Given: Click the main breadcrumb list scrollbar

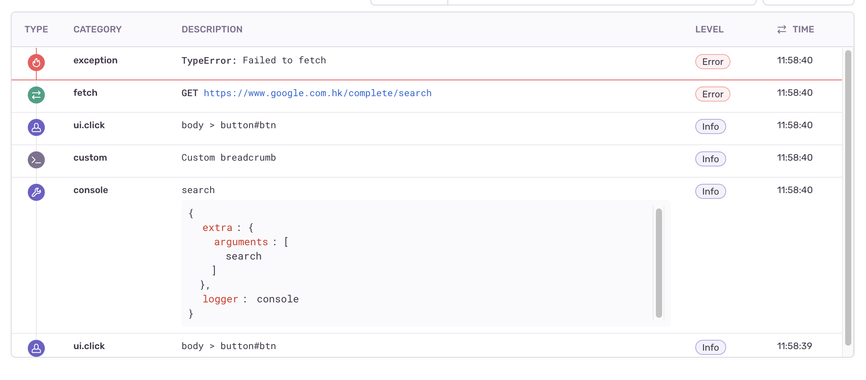Looking at the screenshot, I should (x=848, y=198).
